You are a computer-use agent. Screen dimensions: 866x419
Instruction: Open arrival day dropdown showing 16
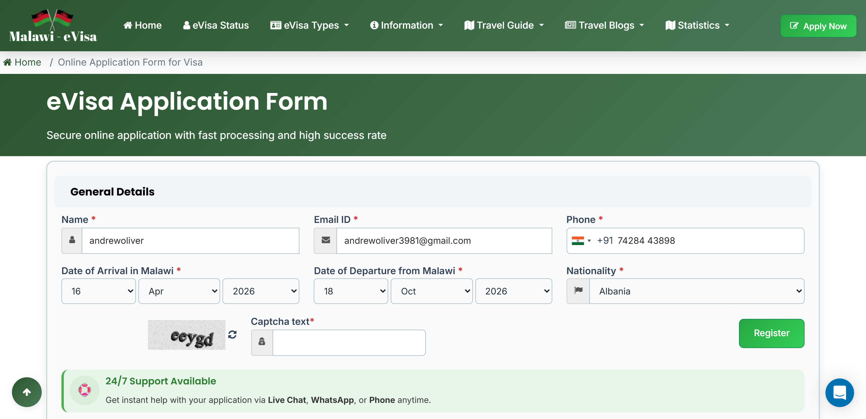tap(98, 291)
